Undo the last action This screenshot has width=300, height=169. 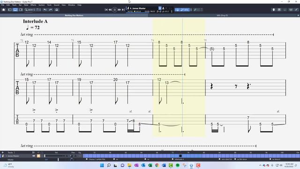point(45,10)
